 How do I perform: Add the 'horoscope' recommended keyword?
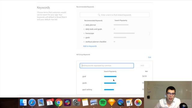(84, 33)
